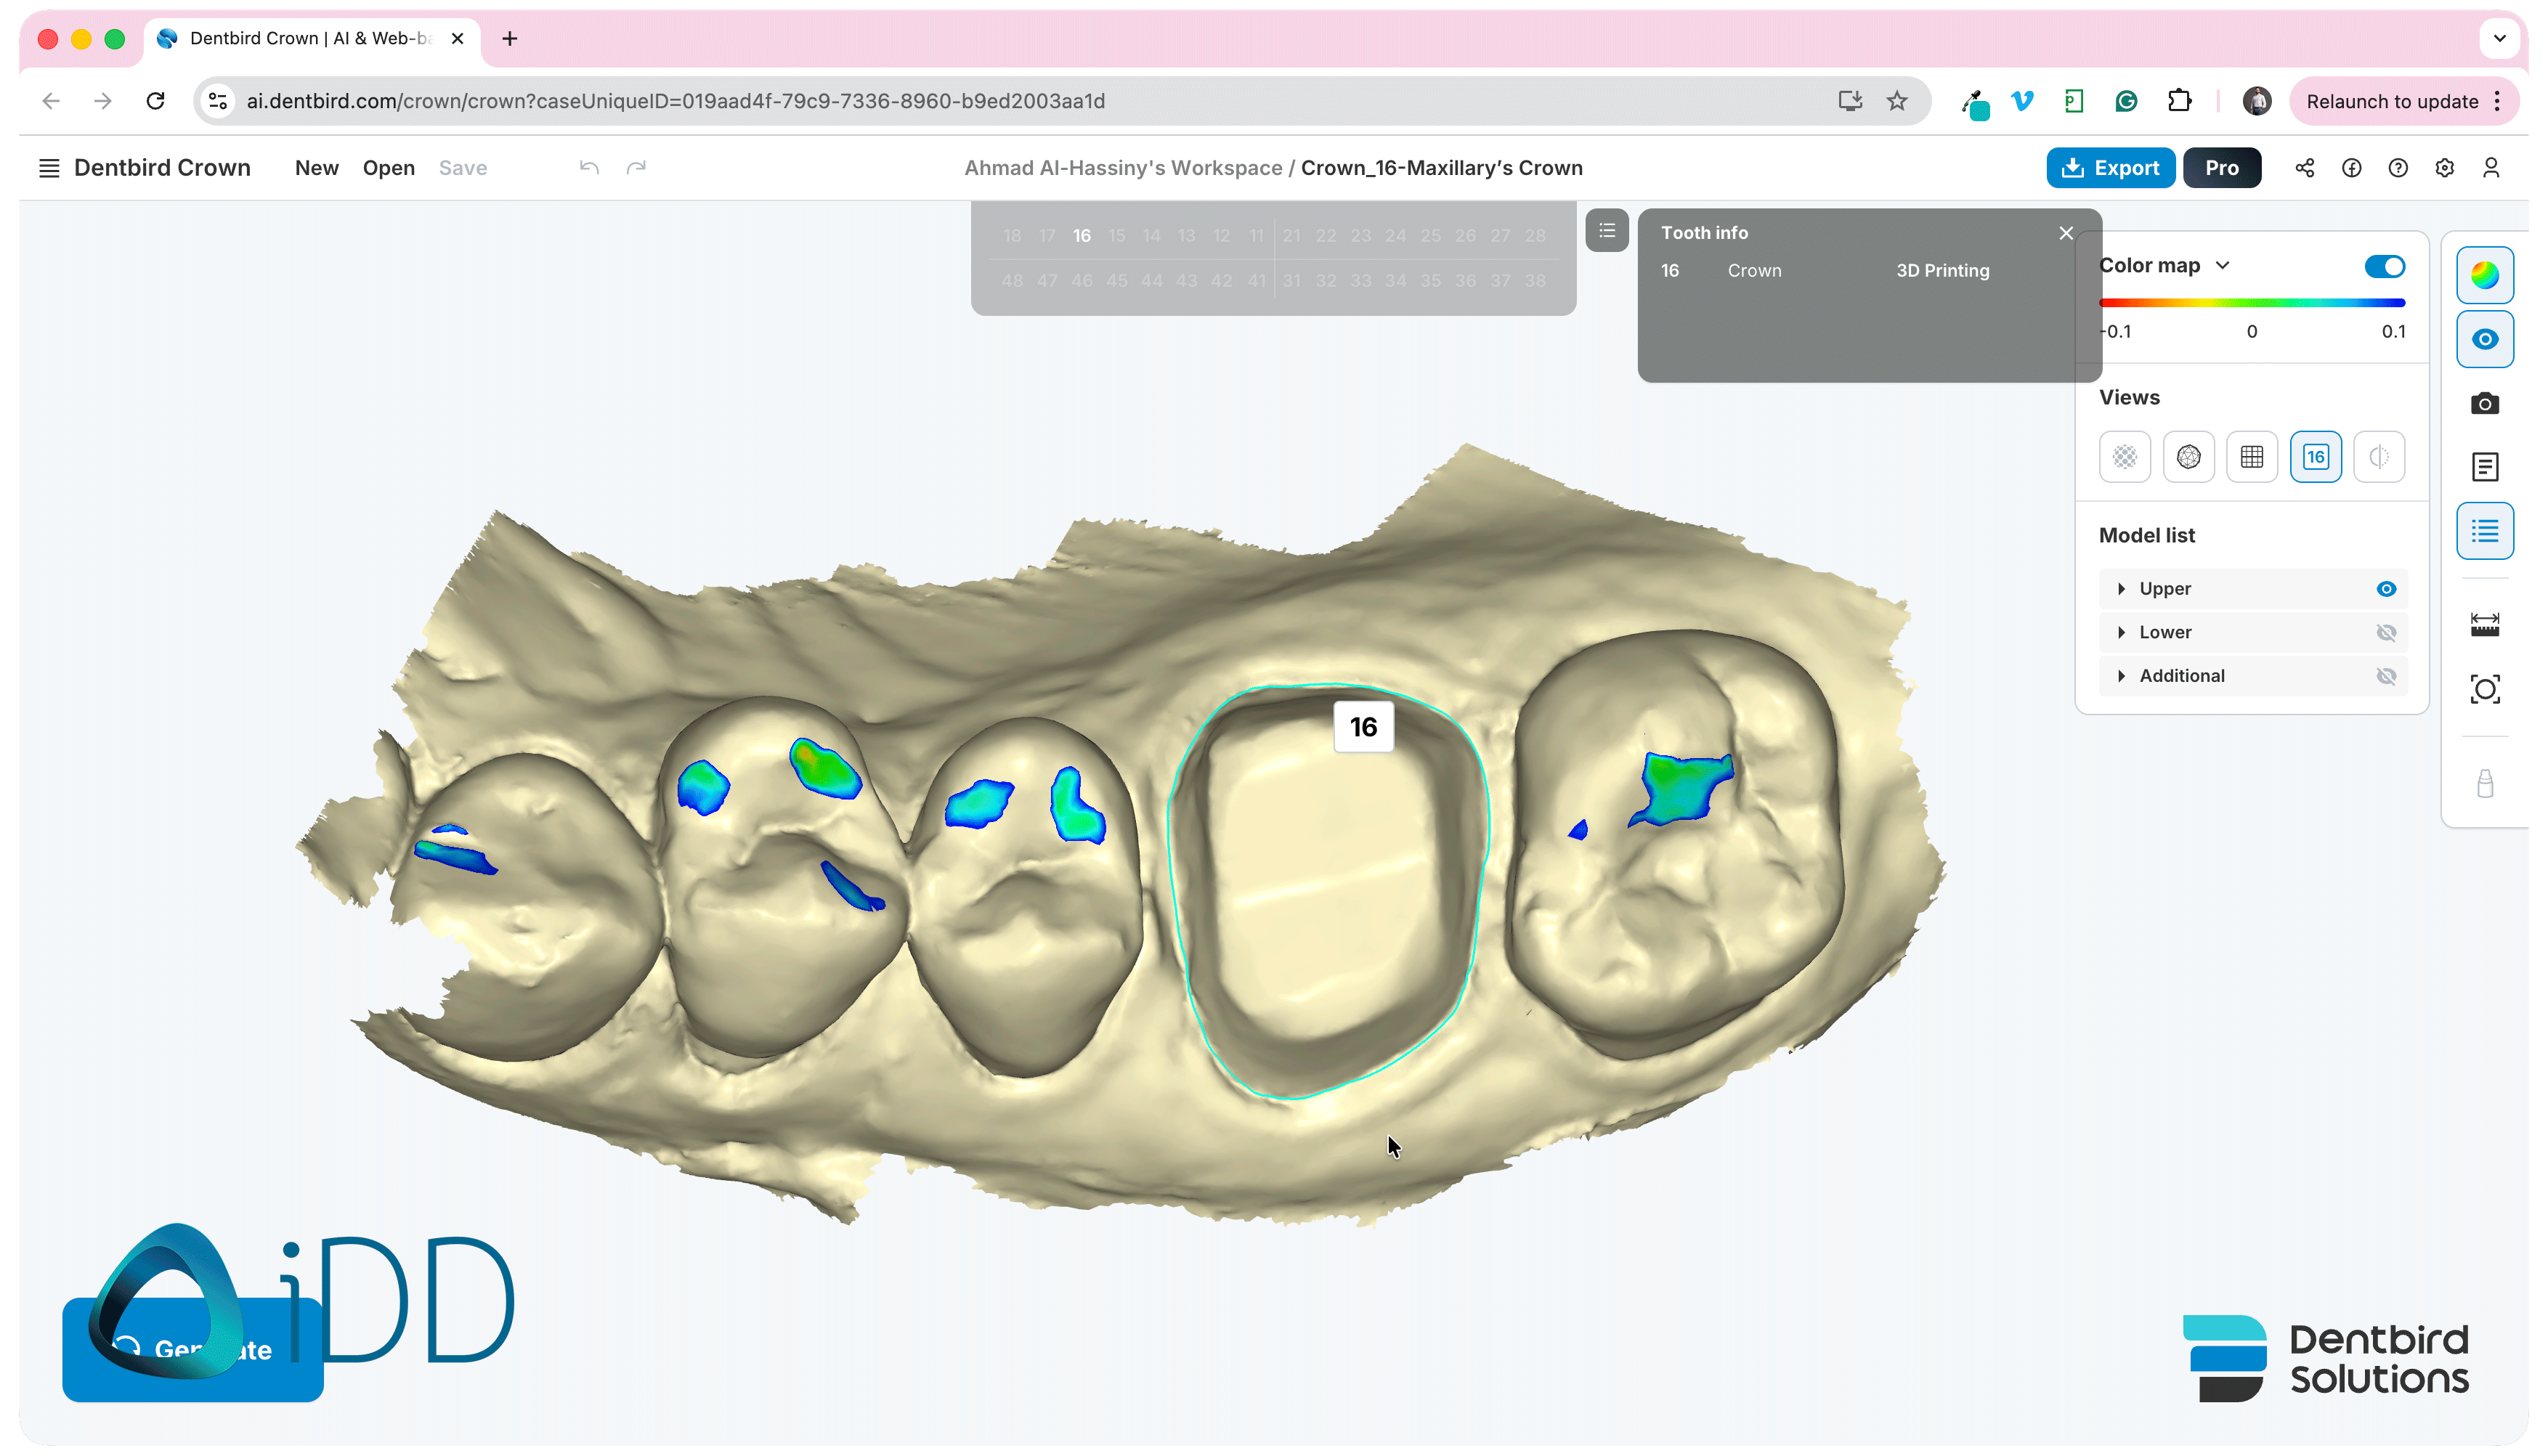The width and height of the screenshot is (2548, 1456).
Task: Expand the Color map dropdown chevron
Action: [x=2222, y=265]
